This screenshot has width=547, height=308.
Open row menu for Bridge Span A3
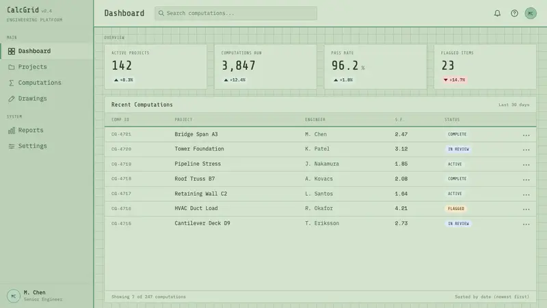tap(526, 135)
